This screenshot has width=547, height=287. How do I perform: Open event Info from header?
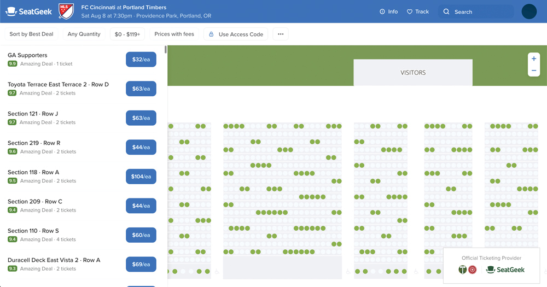388,11
